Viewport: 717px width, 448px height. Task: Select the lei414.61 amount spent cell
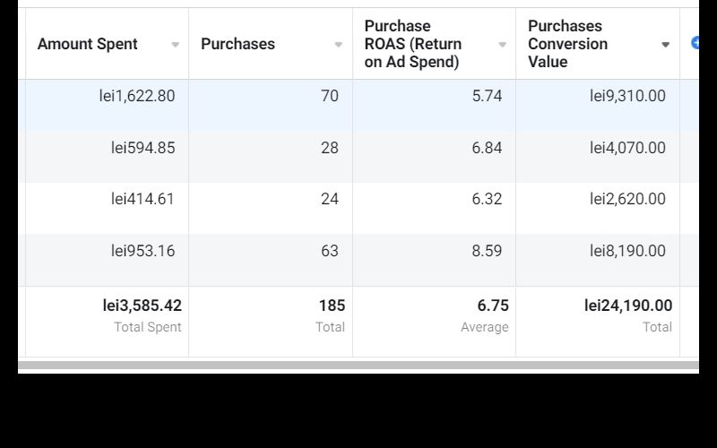pos(143,199)
